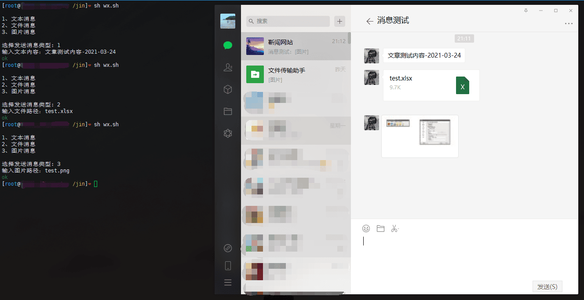584x300 pixels.
Task: Click the plus button beside search
Action: click(x=339, y=21)
